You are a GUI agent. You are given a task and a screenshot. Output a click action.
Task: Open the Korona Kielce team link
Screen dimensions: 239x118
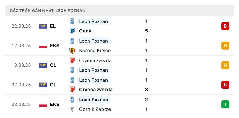95,50
